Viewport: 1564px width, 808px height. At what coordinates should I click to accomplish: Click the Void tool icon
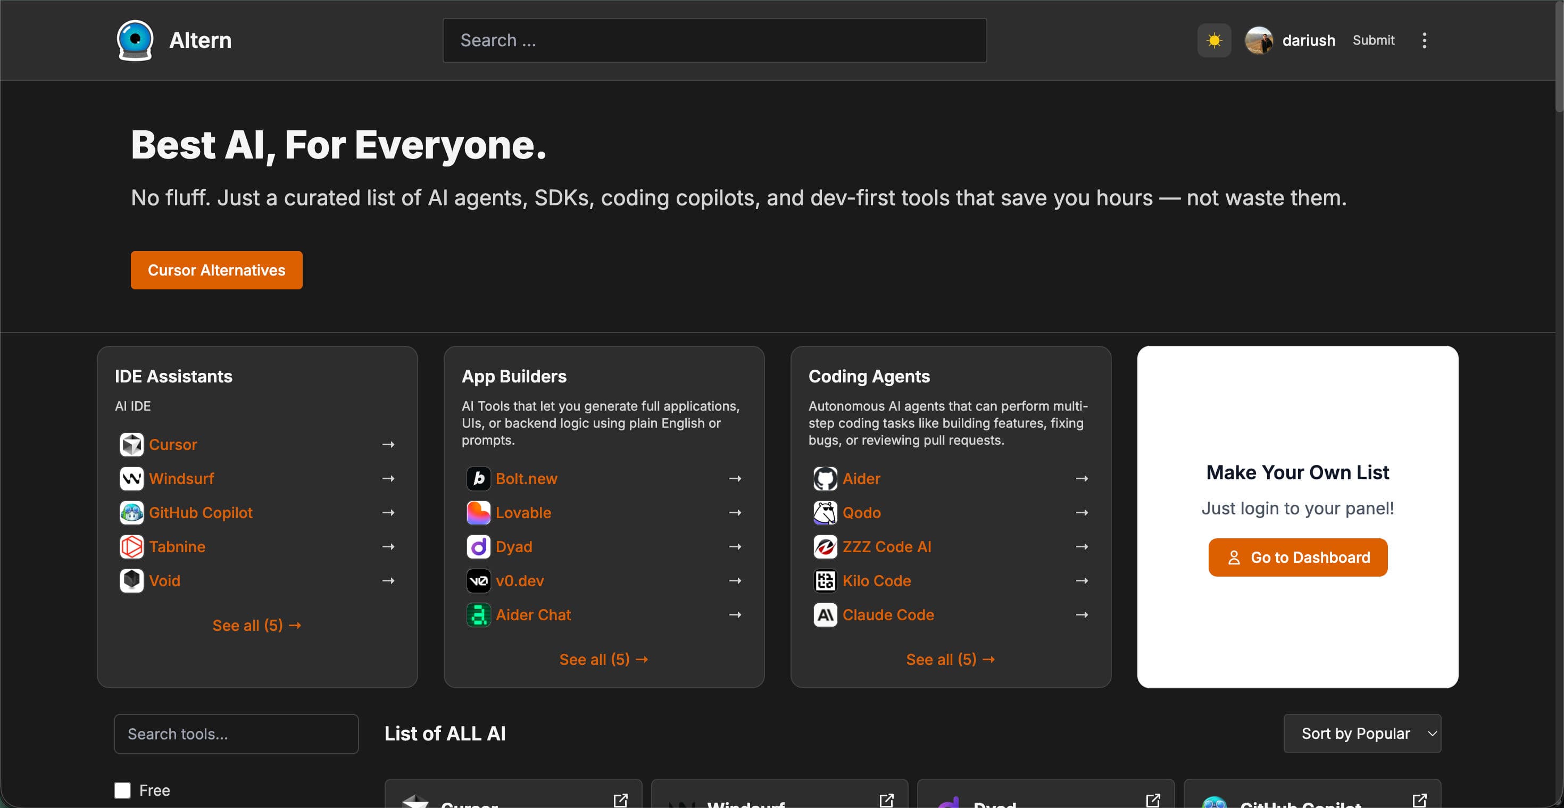pos(132,580)
